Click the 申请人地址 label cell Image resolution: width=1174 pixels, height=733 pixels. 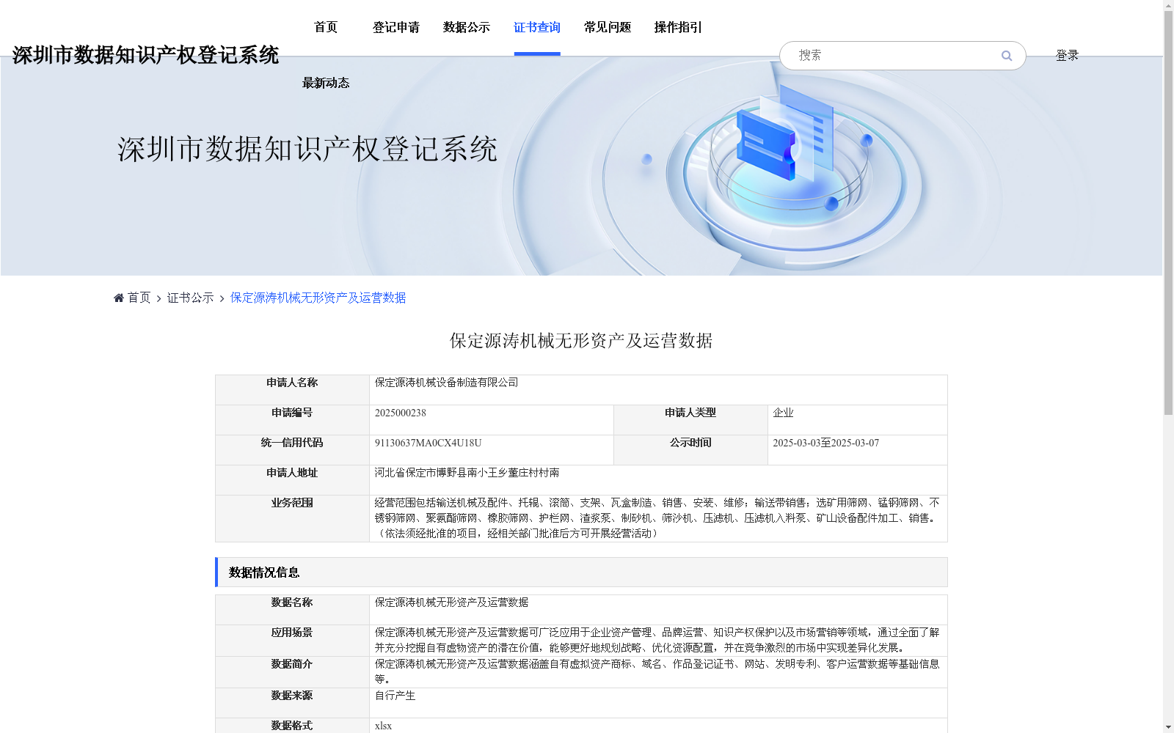tap(292, 480)
